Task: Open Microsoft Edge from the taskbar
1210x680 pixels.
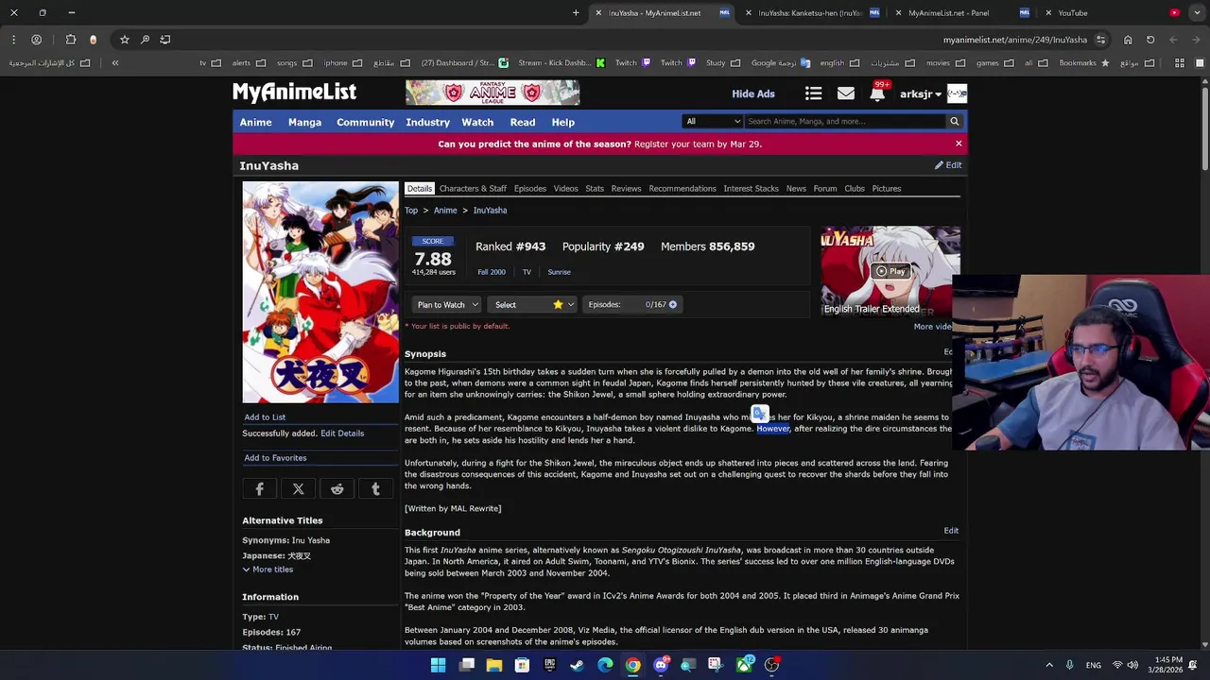Action: (605, 665)
